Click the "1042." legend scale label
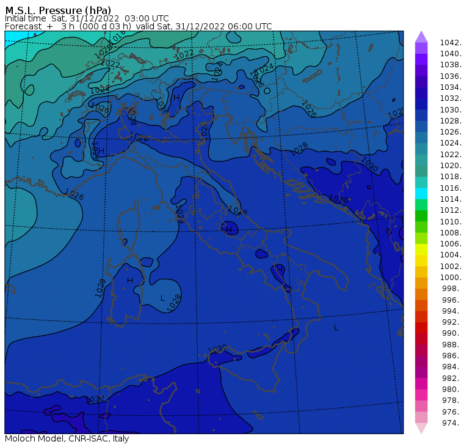The height and width of the screenshot is (447, 464). tap(451, 43)
